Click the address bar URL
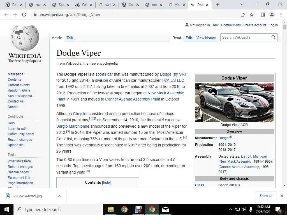287x215 pixels. (x=70, y=15)
